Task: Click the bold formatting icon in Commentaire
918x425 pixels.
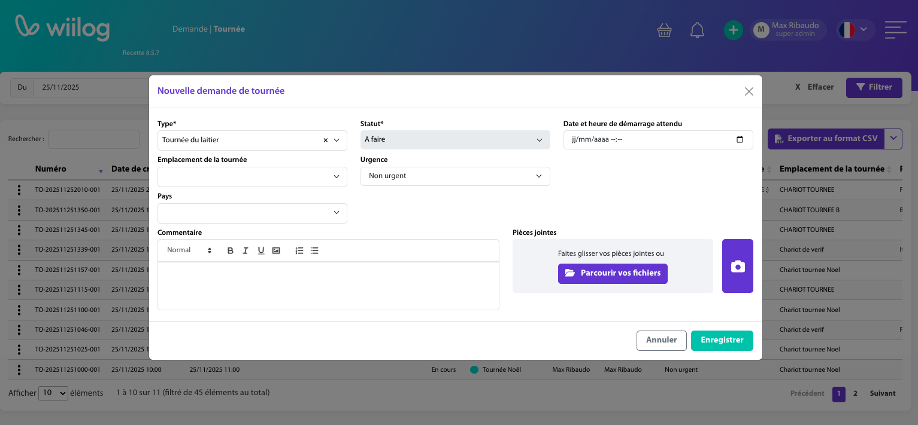Action: click(x=231, y=250)
